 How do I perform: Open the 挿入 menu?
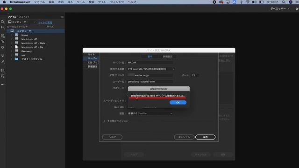tap(70, 2)
